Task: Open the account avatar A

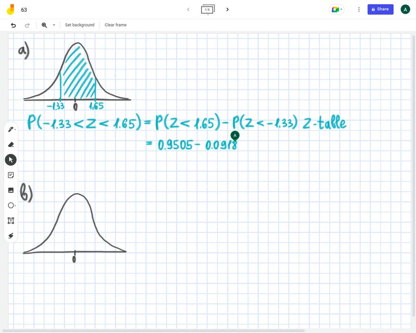Action: [x=405, y=10]
